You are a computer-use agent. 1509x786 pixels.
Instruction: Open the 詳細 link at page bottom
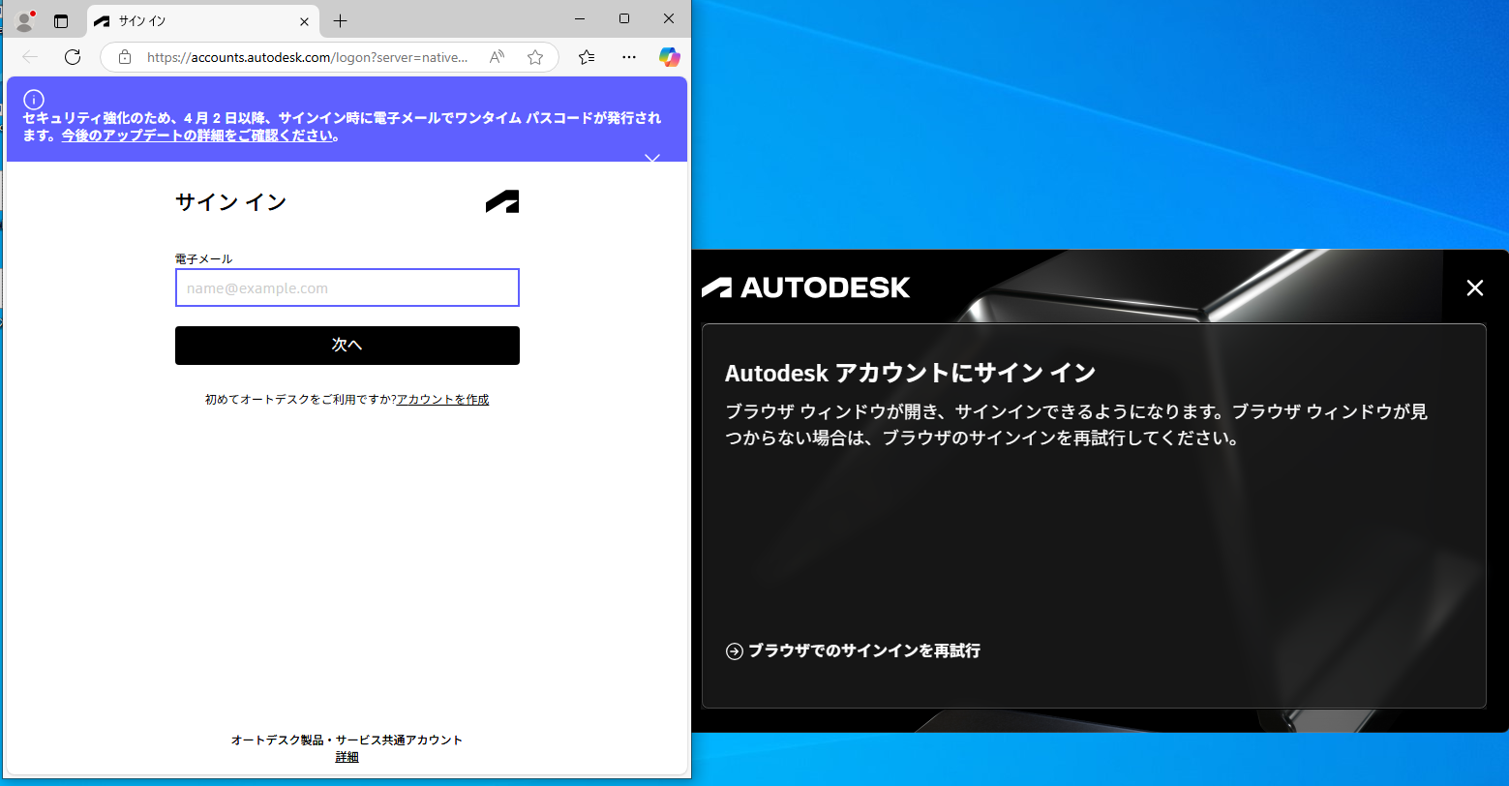347,757
